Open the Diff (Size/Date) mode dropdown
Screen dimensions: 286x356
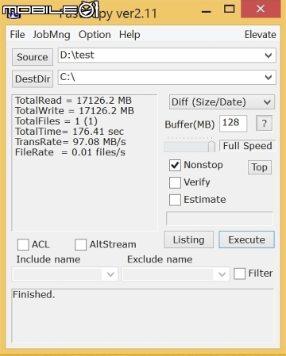point(222,102)
